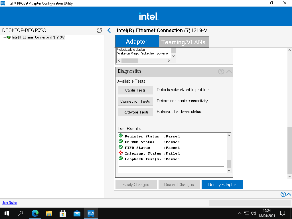Open volume control in system tray

coord(254,213)
